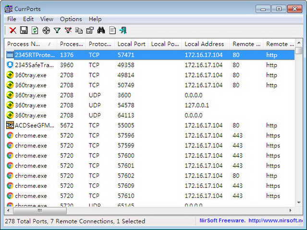Screen dimensions: 307x230
Task: Click the 360tray.exe icon with port 49814
Action: pos(10,75)
